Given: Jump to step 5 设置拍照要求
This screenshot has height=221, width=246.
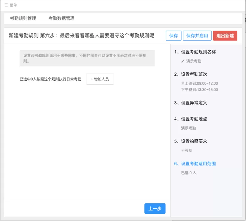Looking at the screenshot, I should pyautogui.click(x=191, y=141).
